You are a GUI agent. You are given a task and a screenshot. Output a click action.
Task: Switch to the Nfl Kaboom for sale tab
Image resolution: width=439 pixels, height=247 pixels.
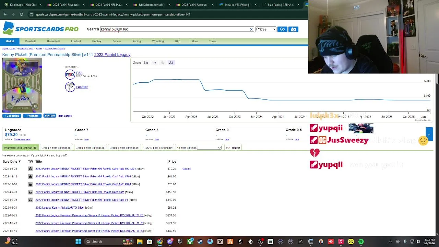151,5
